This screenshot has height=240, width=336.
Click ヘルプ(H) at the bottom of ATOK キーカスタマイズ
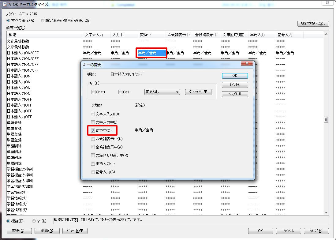[316, 231]
